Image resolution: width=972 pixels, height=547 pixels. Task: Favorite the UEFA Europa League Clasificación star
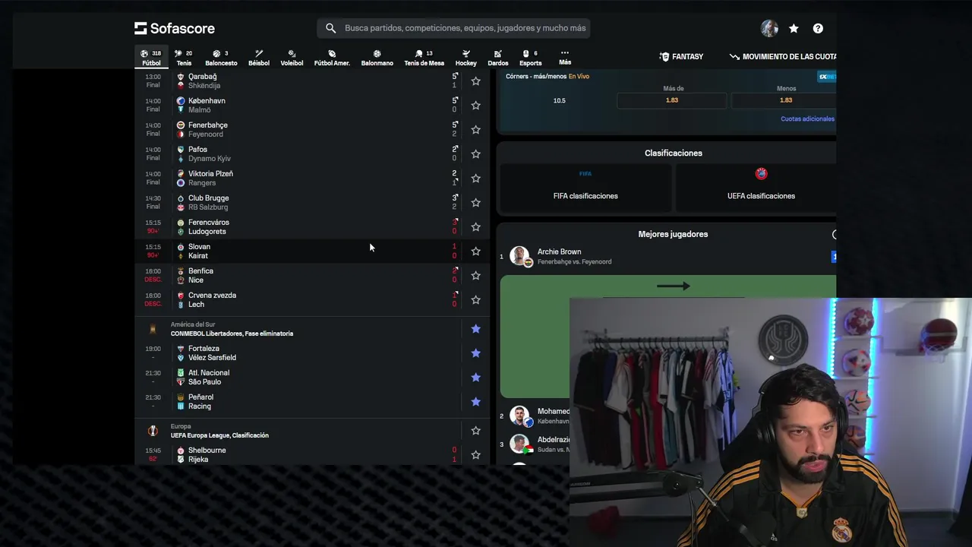[475, 430]
